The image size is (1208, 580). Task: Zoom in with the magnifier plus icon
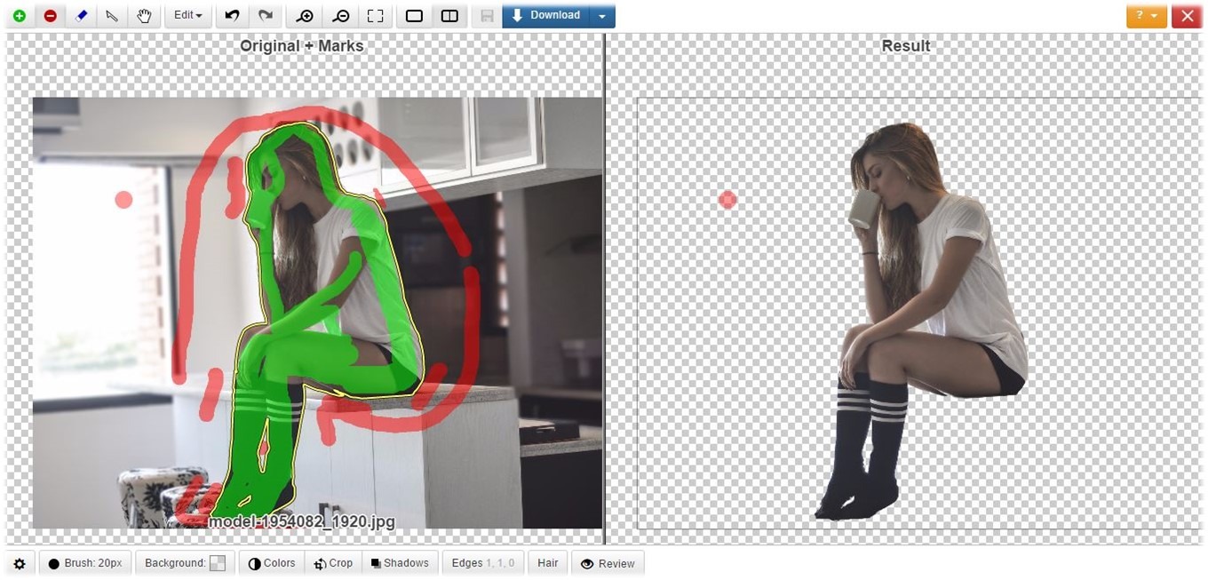305,16
